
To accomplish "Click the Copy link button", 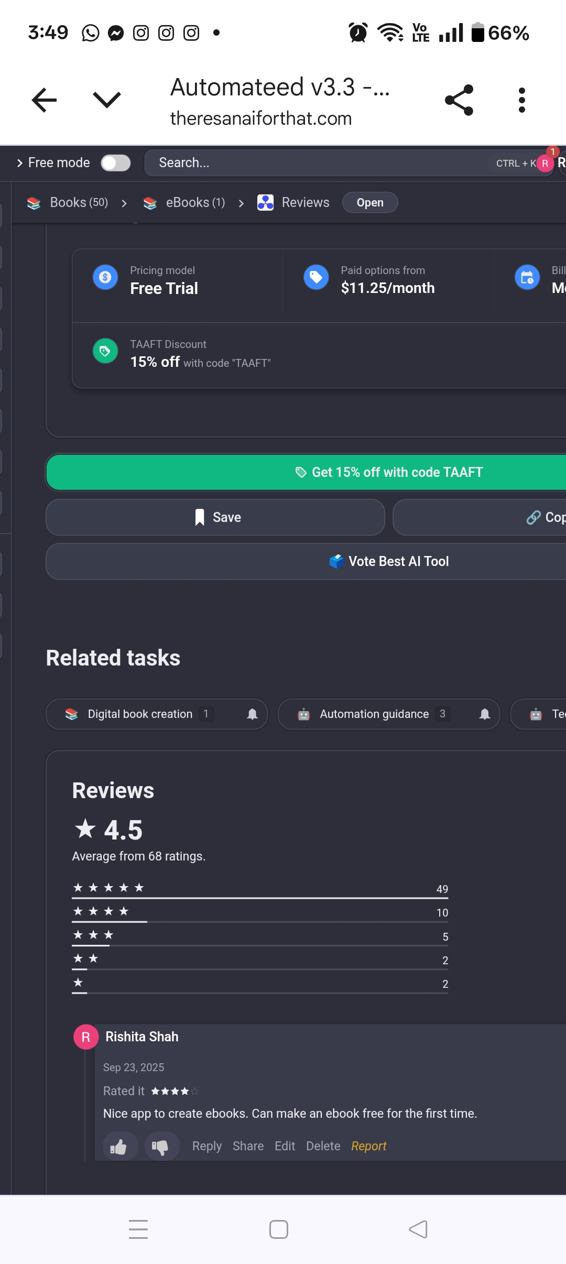I will 480,517.
